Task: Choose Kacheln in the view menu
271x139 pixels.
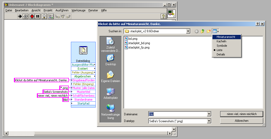Action: [226, 41]
